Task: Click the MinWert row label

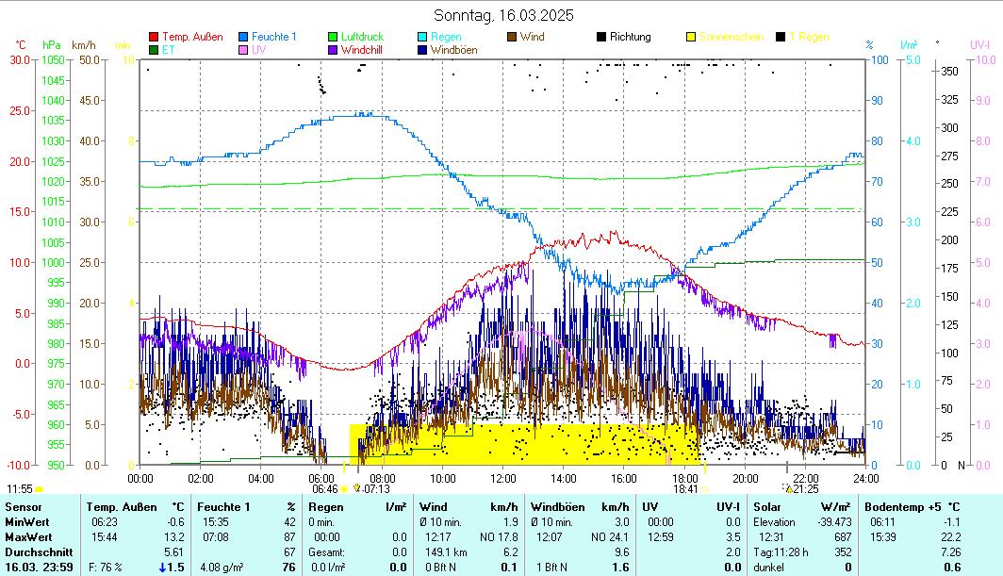Action: (27, 522)
